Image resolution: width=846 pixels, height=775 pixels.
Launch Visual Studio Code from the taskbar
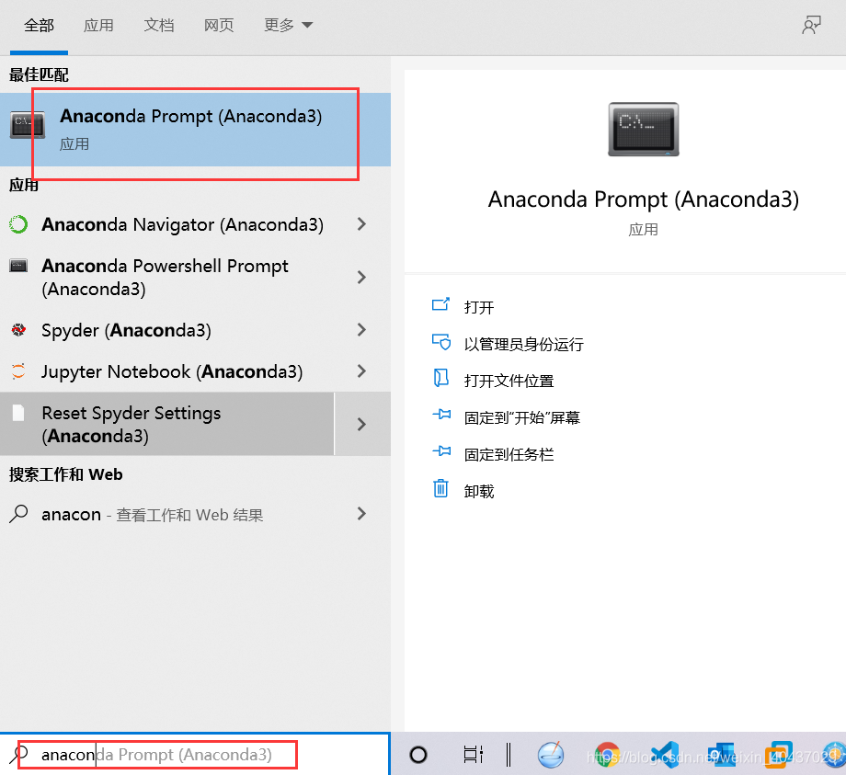(665, 755)
